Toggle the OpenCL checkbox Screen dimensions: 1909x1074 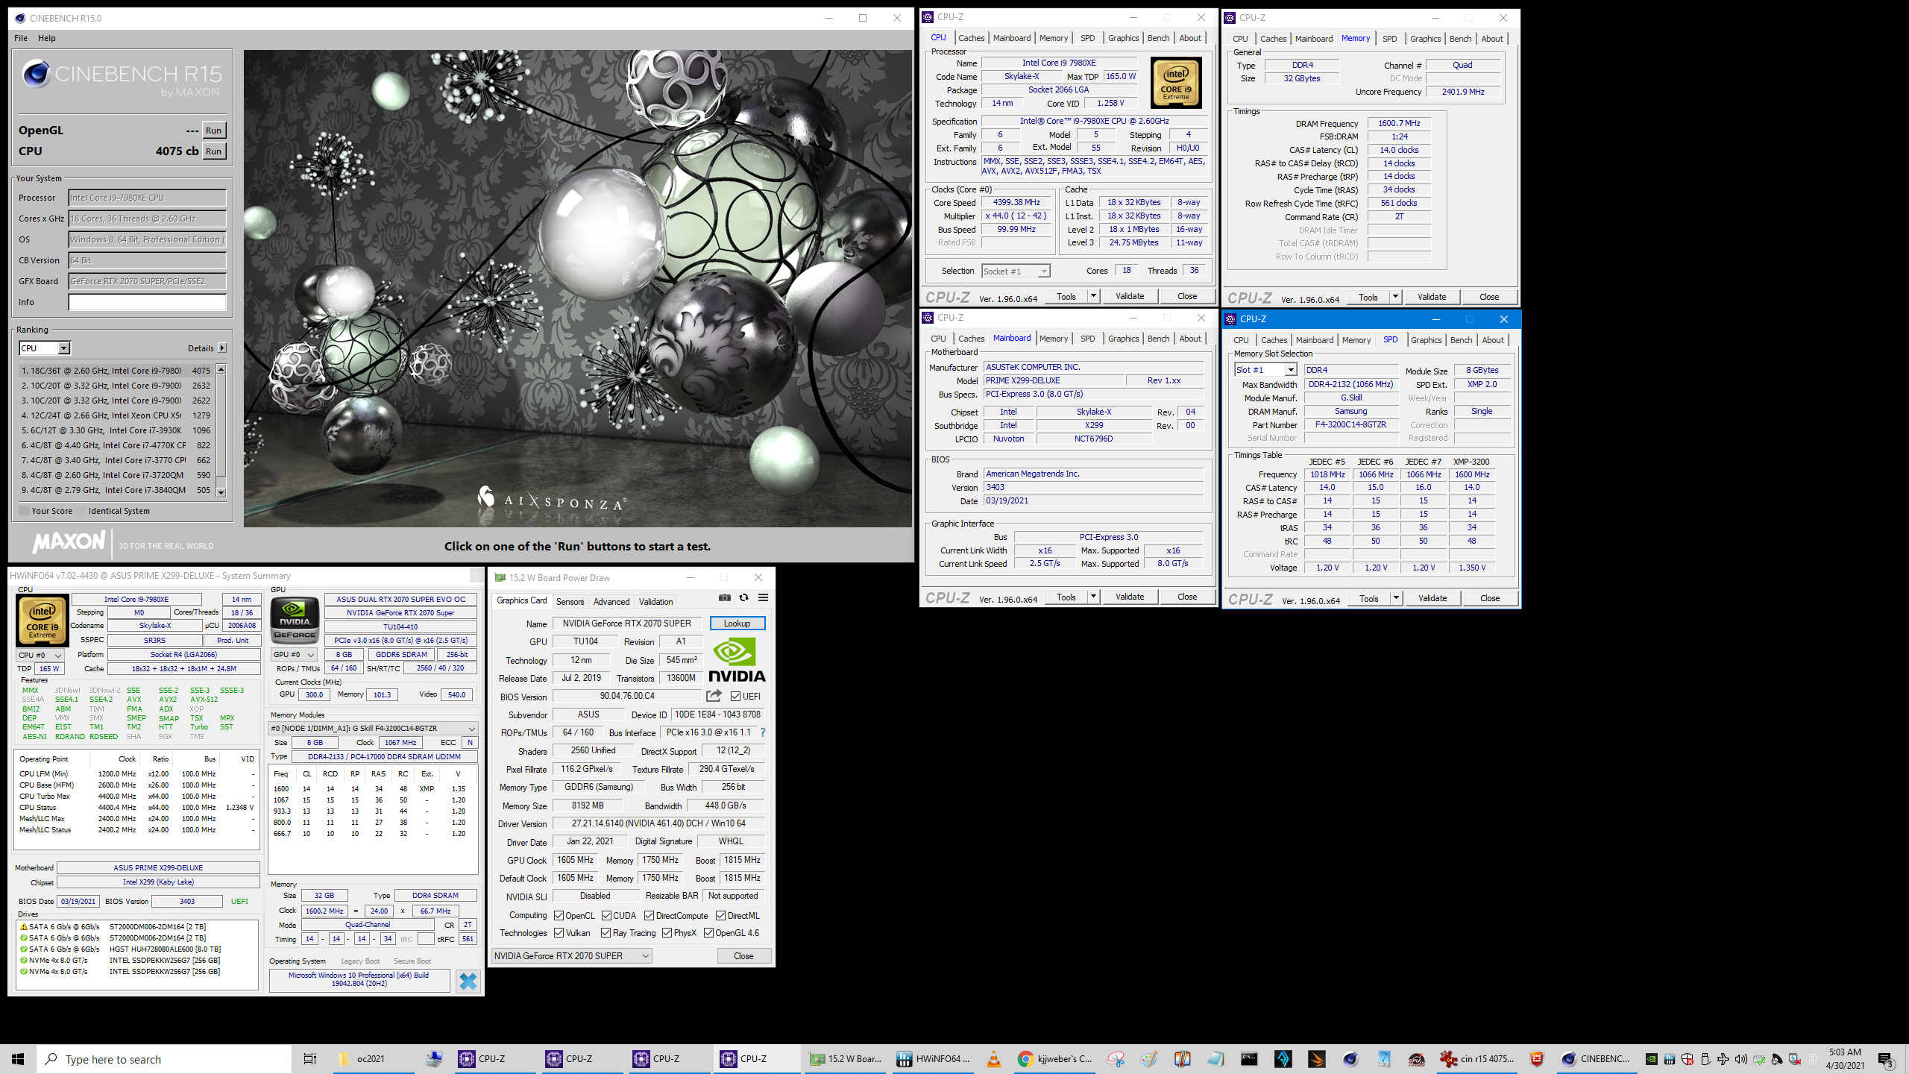(559, 915)
